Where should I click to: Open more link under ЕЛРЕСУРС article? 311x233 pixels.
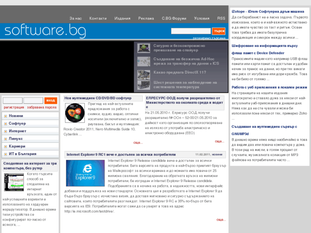coord(219,142)
